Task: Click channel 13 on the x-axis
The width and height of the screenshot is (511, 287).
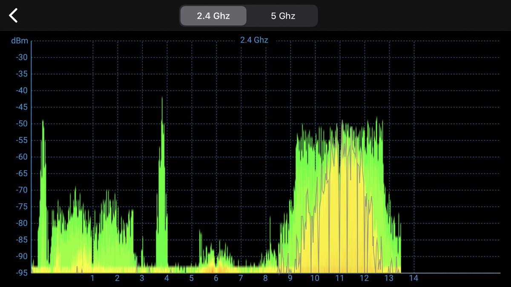Action: click(x=389, y=278)
